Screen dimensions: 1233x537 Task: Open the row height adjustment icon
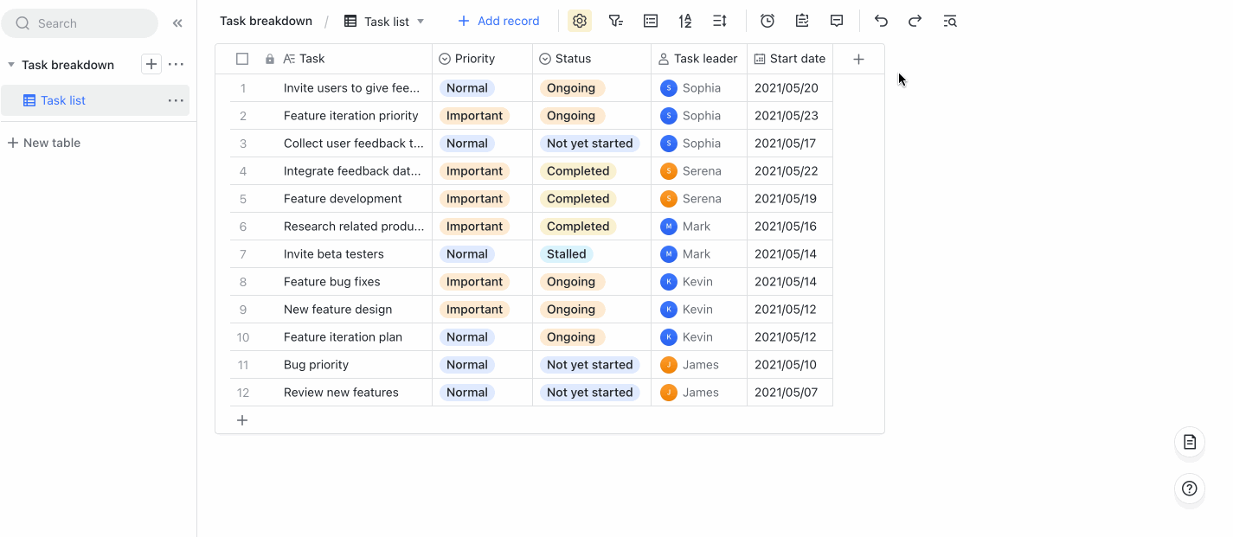click(719, 20)
